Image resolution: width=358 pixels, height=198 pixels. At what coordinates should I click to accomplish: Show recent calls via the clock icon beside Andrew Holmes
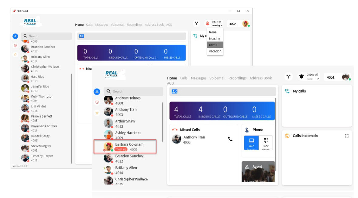[x=97, y=102]
